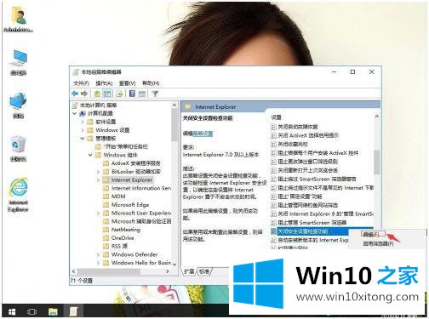Image resolution: width=429 pixels, height=319 pixels.
Task: Click the policy icon of 阻止管理 SmartScreen 筛选器
Action: (x=273, y=223)
